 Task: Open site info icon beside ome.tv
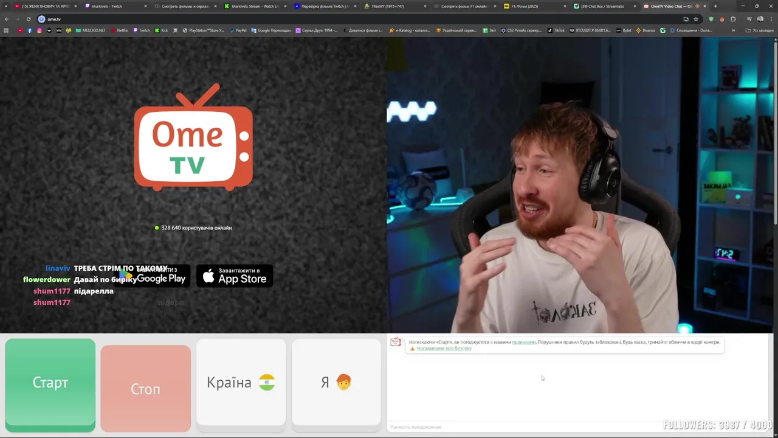[x=41, y=19]
